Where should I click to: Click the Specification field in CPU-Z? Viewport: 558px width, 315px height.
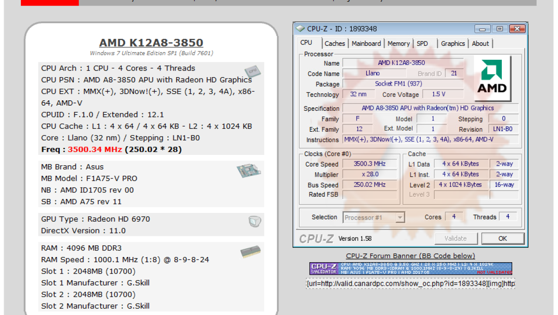click(x=431, y=108)
